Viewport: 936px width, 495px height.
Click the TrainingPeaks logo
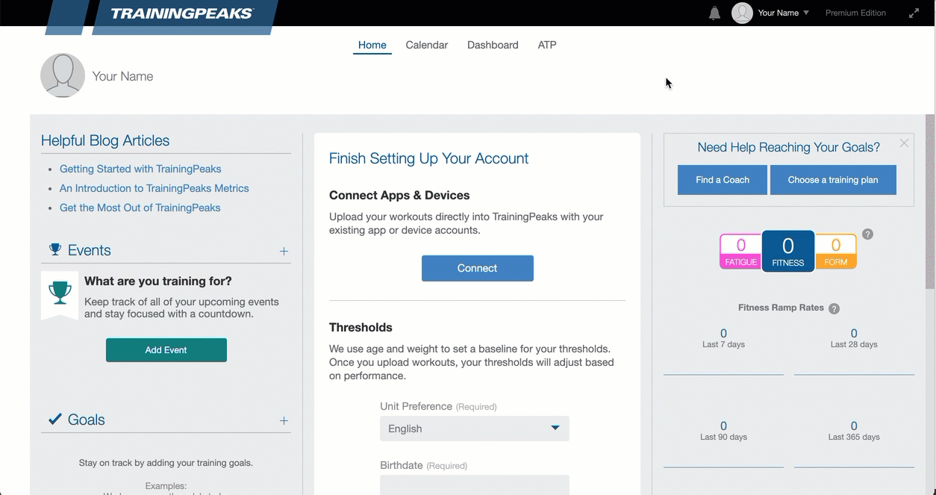pyautogui.click(x=182, y=13)
